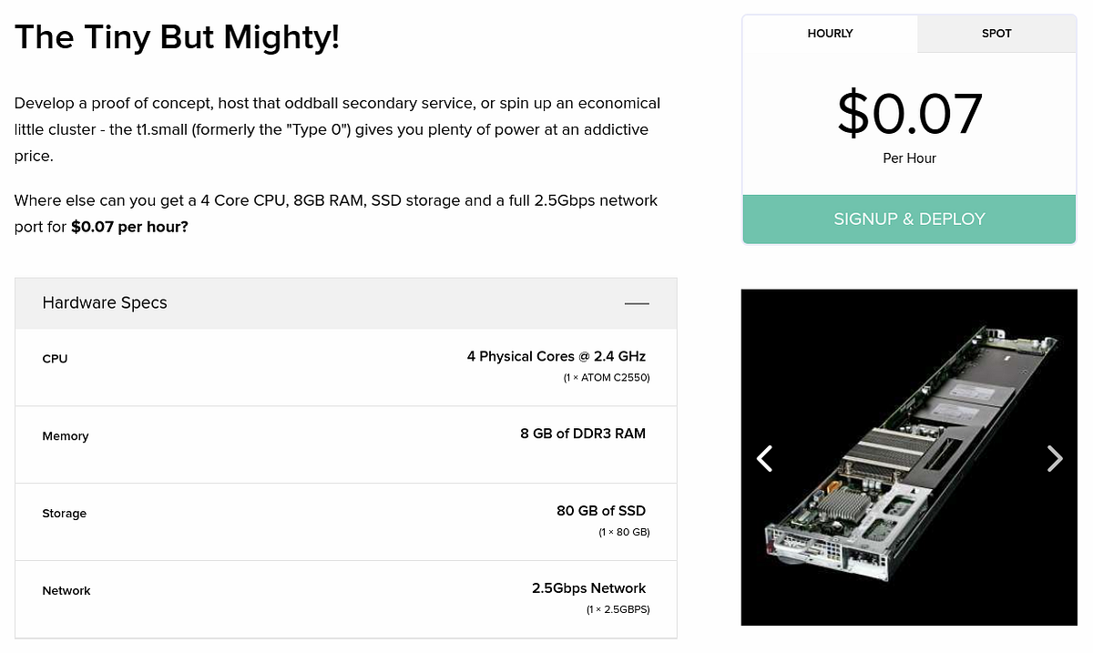Toggle the Hardware Specs section header

105,303
